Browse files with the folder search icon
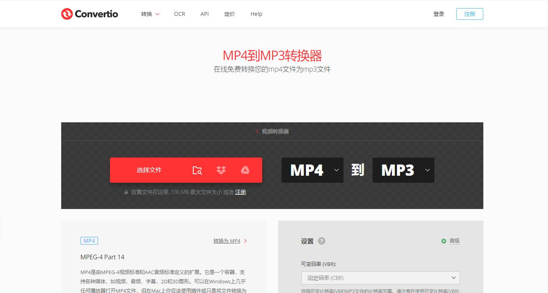The height and width of the screenshot is (293, 548). 197,170
